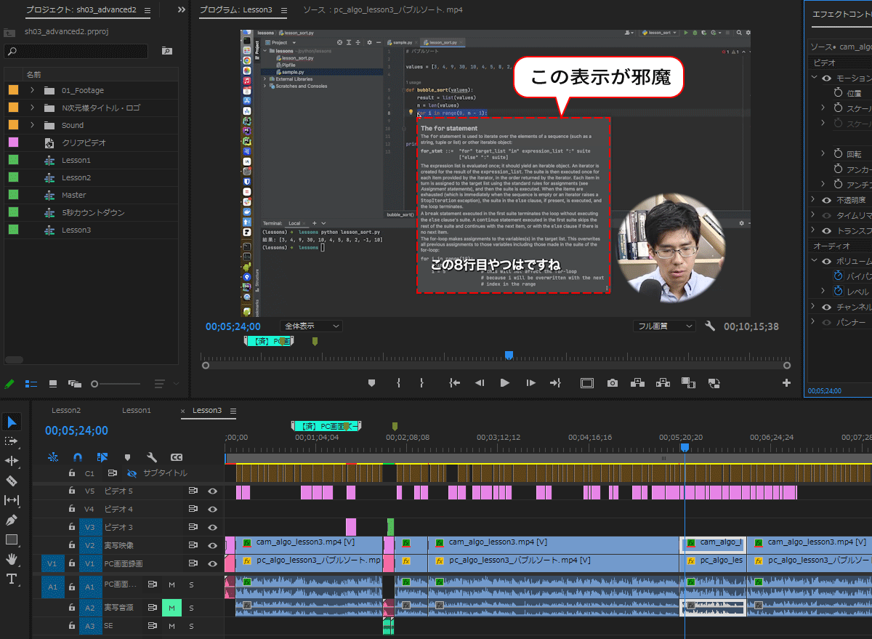Open the 全体表示 zoom level dropdown
Screen dimensions: 872x639
pyautogui.click(x=311, y=326)
